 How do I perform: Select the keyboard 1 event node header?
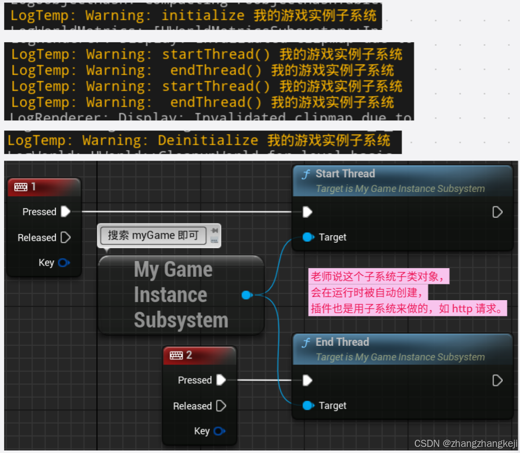(x=44, y=187)
